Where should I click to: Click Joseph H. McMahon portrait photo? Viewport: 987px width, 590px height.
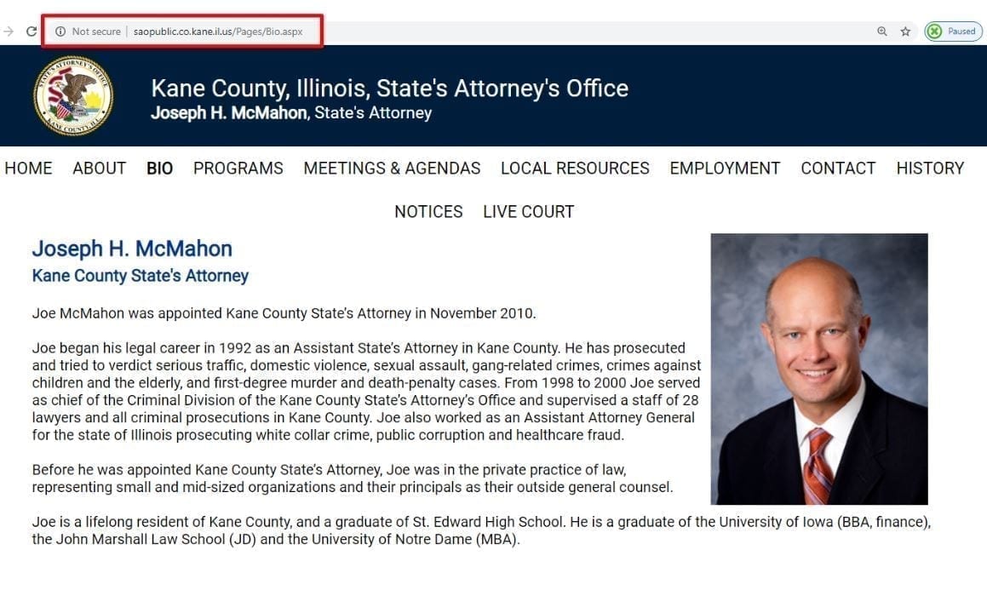point(819,369)
